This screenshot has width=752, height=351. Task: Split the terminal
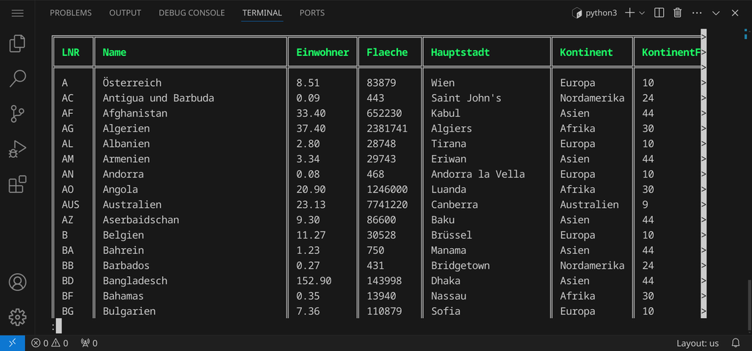pyautogui.click(x=659, y=13)
